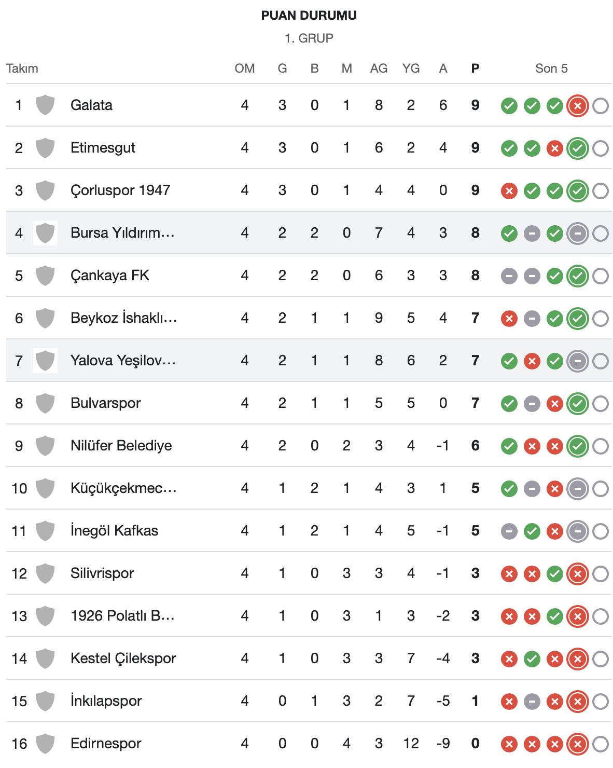The height and width of the screenshot is (768, 613).
Task: Click the OM column header
Action: pos(244,68)
